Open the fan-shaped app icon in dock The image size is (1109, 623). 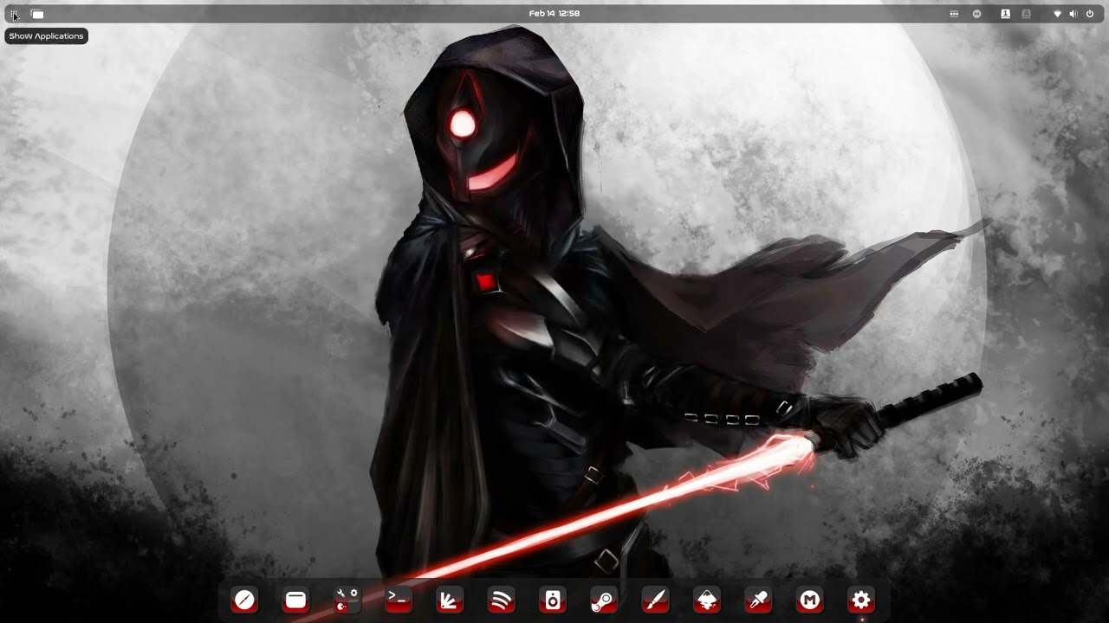pyautogui.click(x=450, y=600)
